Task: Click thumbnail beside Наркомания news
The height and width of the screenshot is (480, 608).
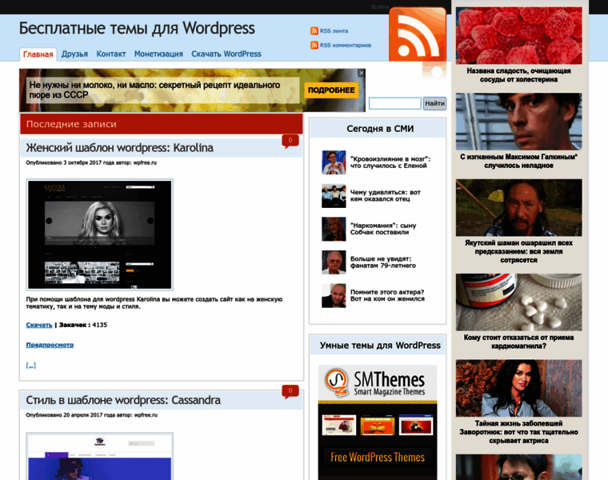Action: coord(334,229)
